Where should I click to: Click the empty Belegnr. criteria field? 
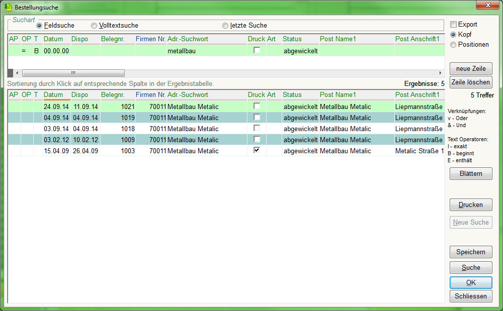click(x=117, y=51)
